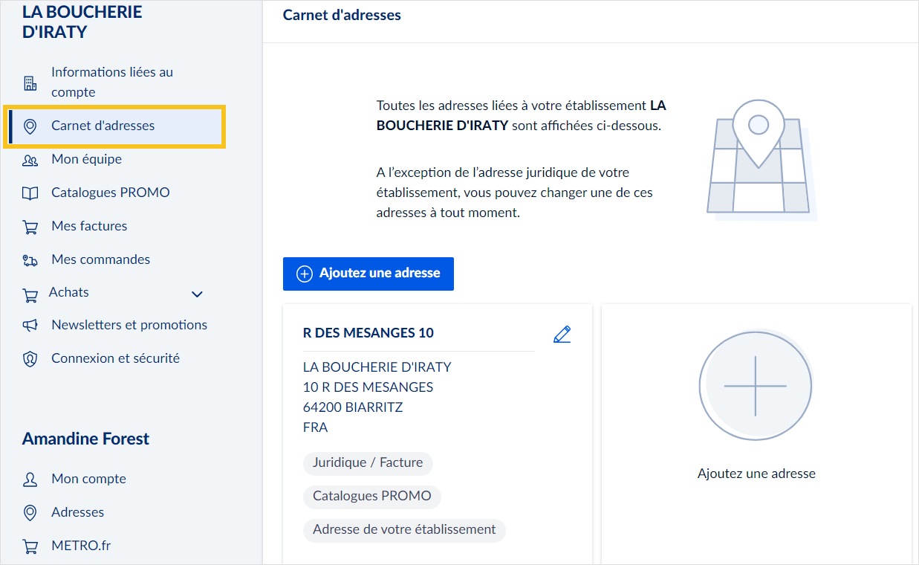Open the Mon équipe page
919x565 pixels.
[86, 159]
